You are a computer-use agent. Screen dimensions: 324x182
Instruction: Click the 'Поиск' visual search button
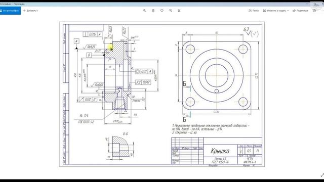coord(254,11)
